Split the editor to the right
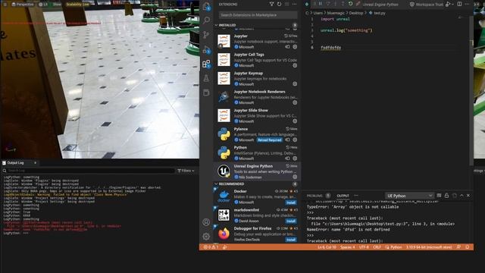 click(460, 5)
